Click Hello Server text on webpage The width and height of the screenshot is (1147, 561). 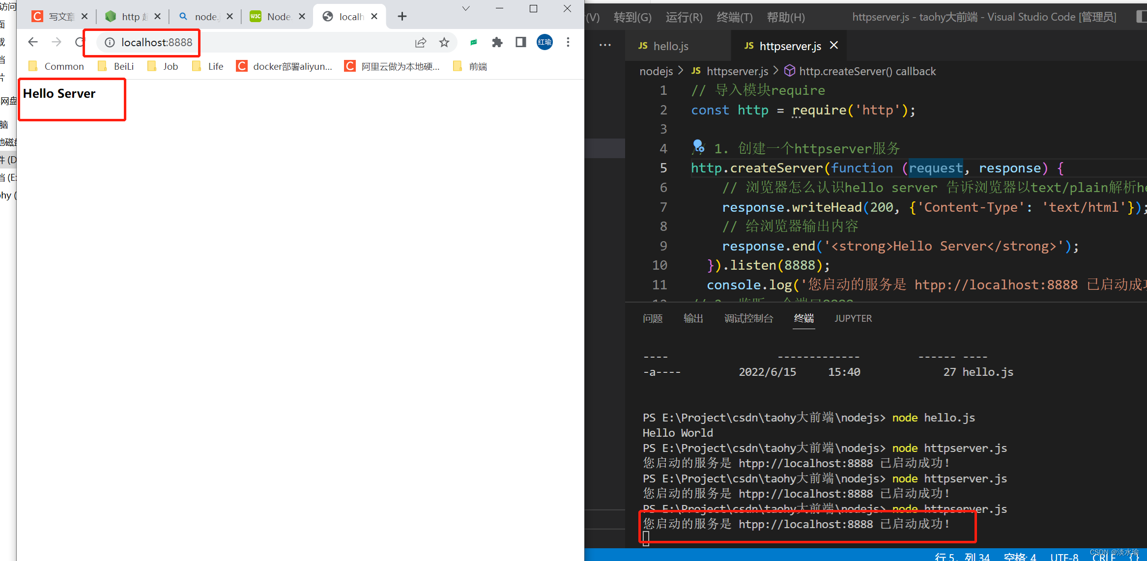coord(59,93)
